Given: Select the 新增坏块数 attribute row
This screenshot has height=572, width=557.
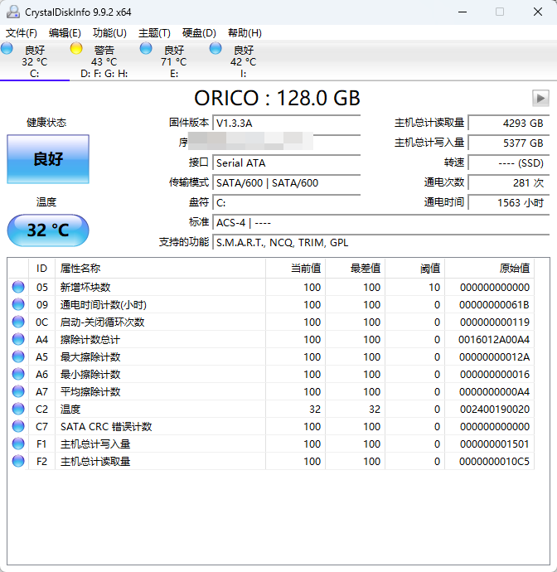Looking at the screenshot, I should (x=271, y=287).
